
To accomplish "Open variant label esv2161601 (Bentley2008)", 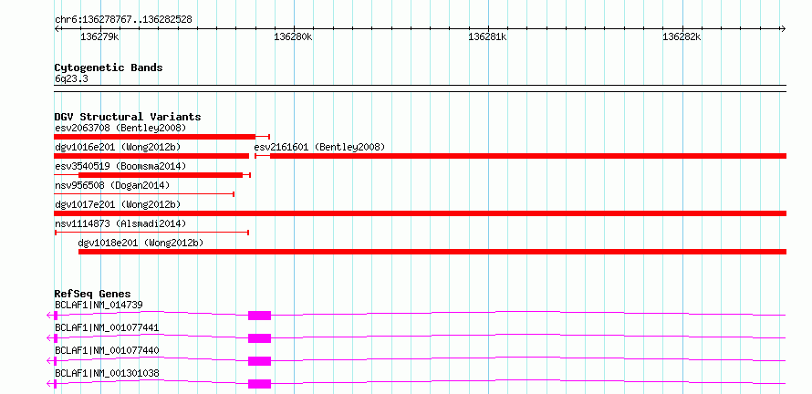I will (319, 147).
